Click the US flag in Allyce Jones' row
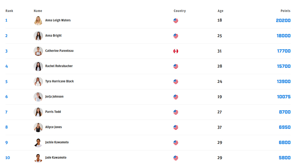Image resolution: width=295 pixels, height=164 pixels. (176, 127)
